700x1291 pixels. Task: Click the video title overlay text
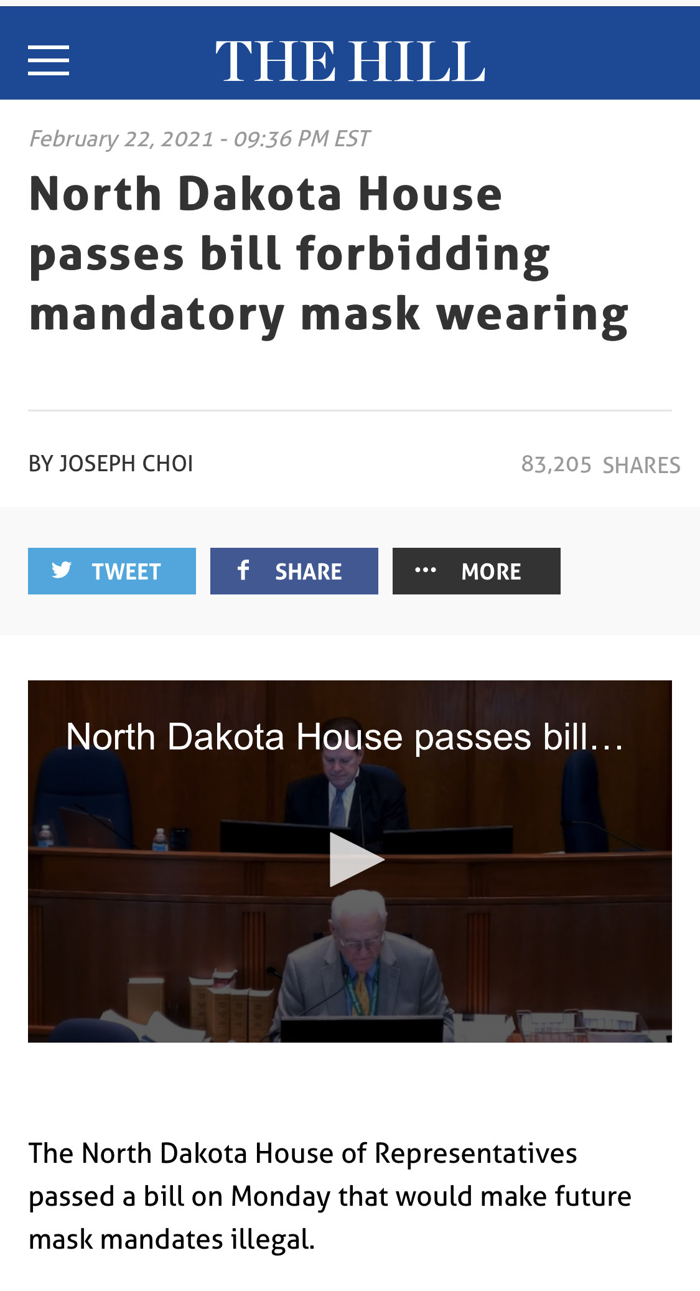pos(345,737)
